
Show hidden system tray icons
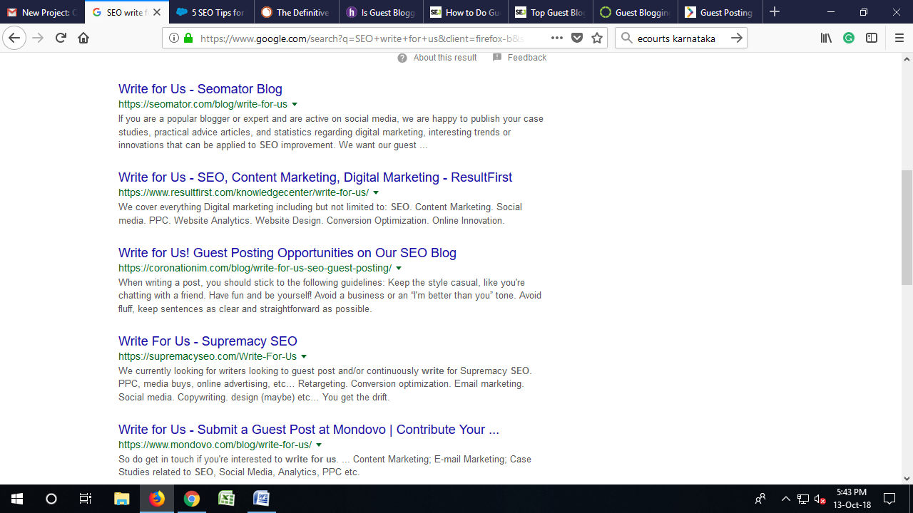pyautogui.click(x=786, y=499)
